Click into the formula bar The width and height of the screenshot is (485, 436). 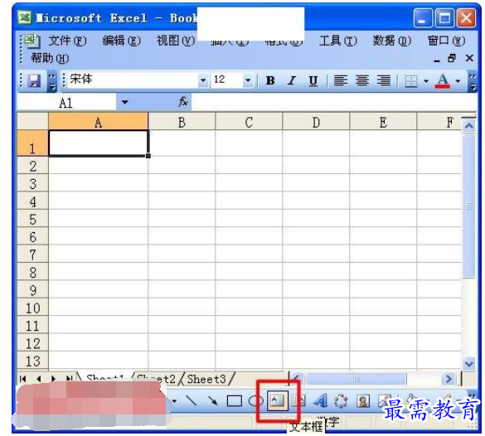(x=334, y=102)
